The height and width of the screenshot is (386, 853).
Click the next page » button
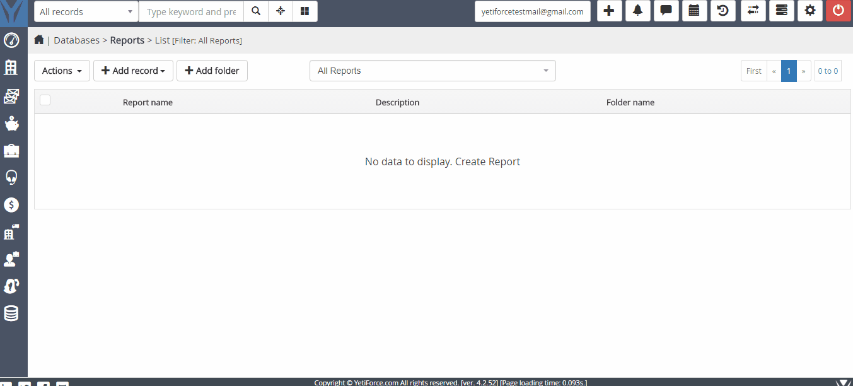pyautogui.click(x=804, y=71)
